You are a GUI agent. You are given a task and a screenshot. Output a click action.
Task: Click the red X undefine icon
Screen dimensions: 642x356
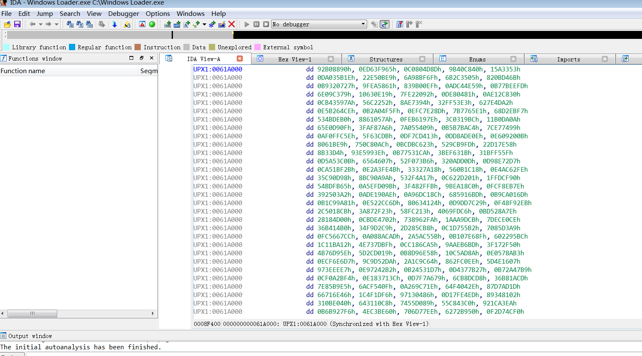pyautogui.click(x=232, y=24)
